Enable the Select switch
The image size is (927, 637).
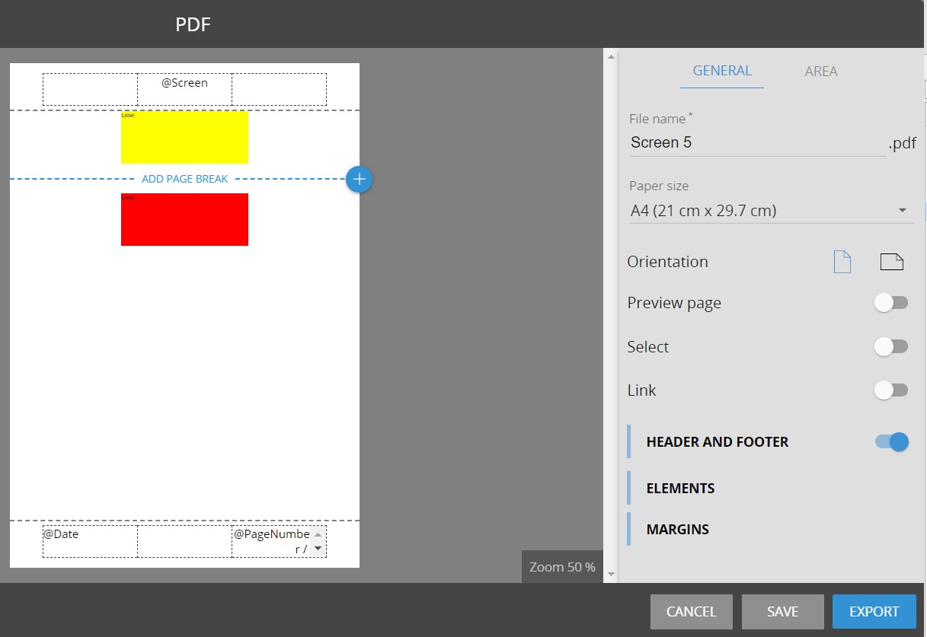pos(890,347)
